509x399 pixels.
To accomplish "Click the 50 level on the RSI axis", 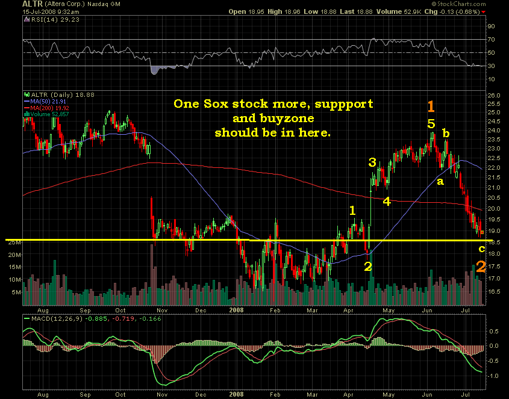I will click(491, 53).
